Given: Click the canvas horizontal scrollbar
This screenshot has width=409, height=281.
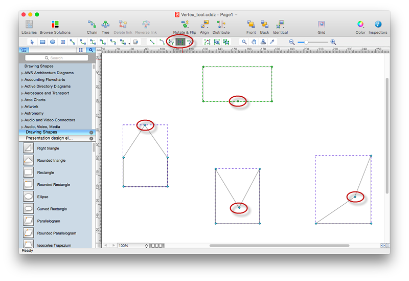Looking at the screenshot, I should point(279,246).
